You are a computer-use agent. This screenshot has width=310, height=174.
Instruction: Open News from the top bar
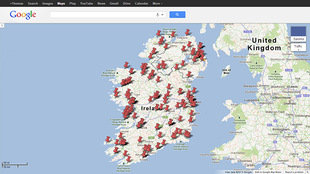[101, 3]
